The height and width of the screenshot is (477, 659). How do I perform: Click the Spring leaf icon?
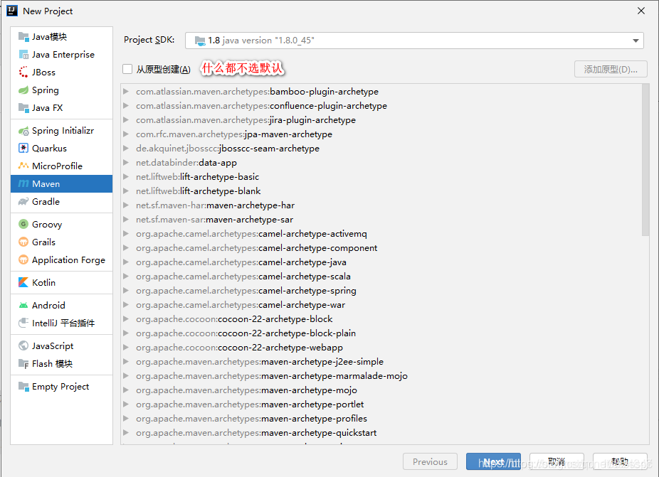(23, 90)
